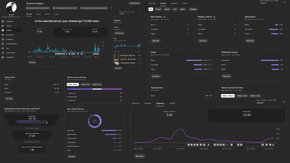Switch to Advanced mode
Screen dimensions: 290x163
pos(134,3)
